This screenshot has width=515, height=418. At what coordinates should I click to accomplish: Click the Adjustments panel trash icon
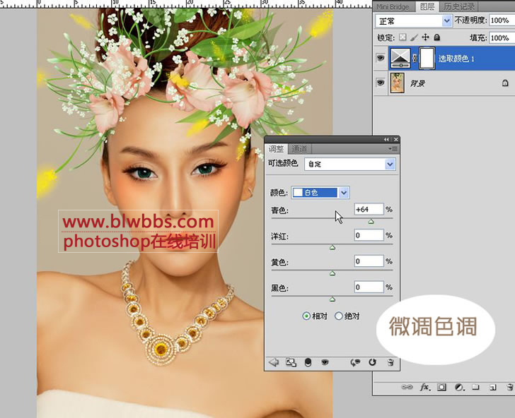pos(390,362)
